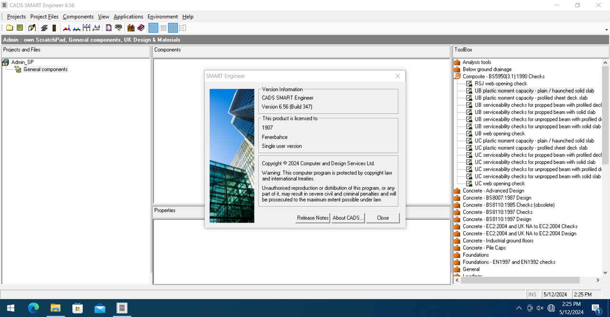The height and width of the screenshot is (317, 610).
Task: Open Microsoft Store from the taskbar
Action: (77, 308)
